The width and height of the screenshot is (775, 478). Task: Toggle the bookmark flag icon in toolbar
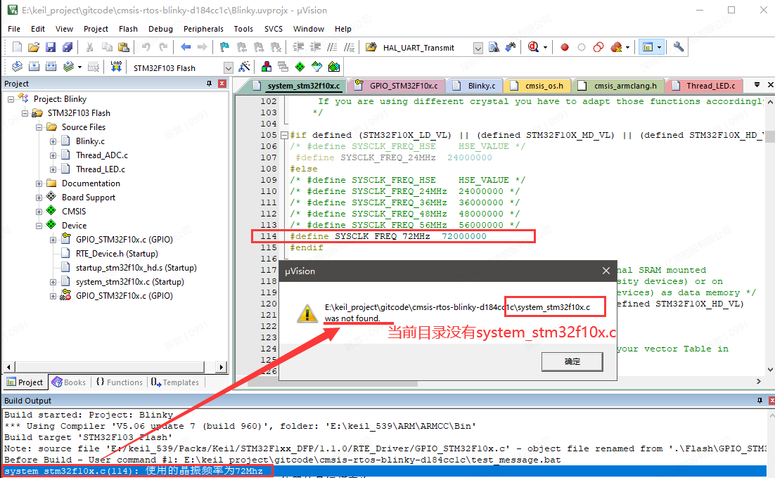[x=224, y=48]
